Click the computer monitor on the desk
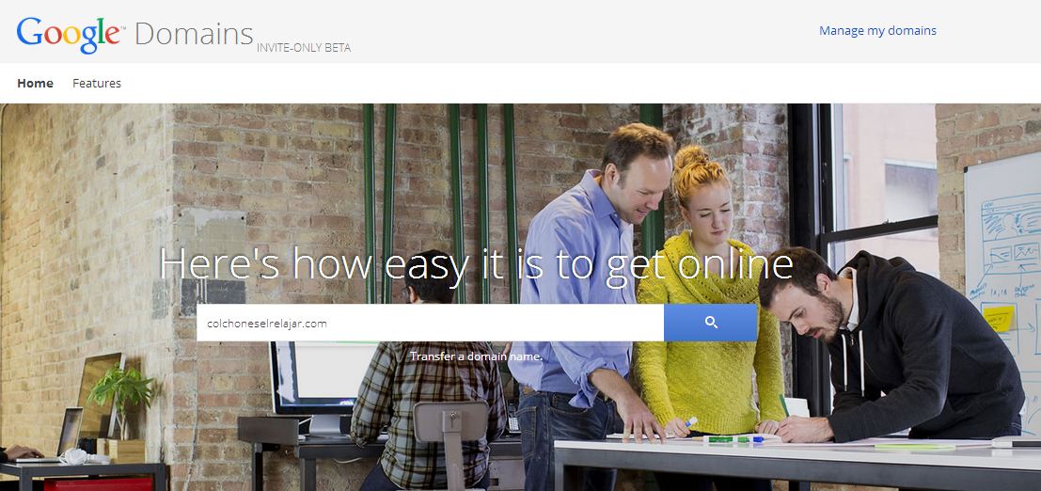The image size is (1041, 491). pyautogui.click(x=323, y=379)
